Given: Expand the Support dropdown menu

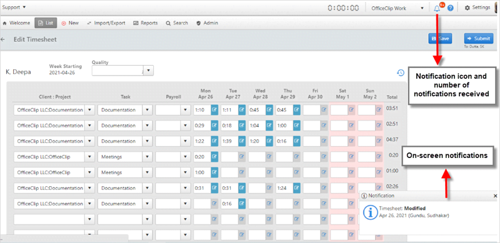Looking at the screenshot, I should pyautogui.click(x=14, y=7).
